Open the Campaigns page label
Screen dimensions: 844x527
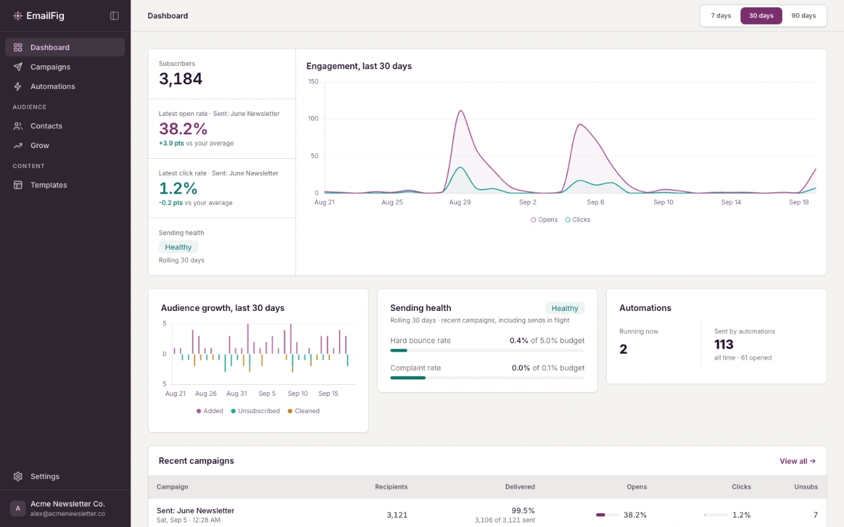[x=50, y=67]
